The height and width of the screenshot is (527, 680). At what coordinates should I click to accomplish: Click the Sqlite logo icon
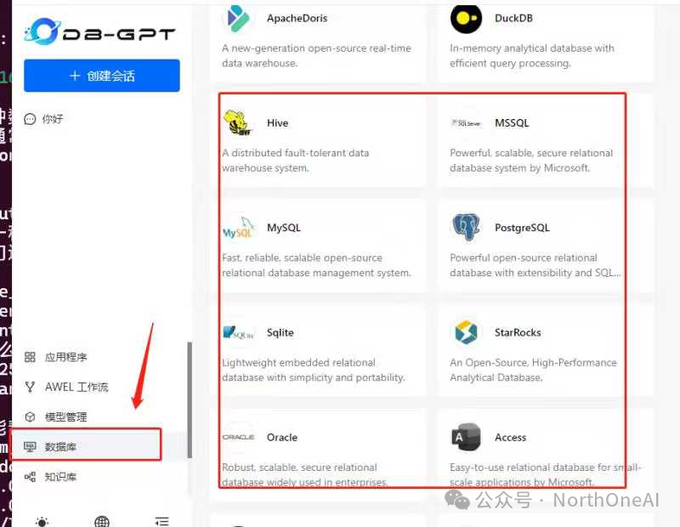238,332
